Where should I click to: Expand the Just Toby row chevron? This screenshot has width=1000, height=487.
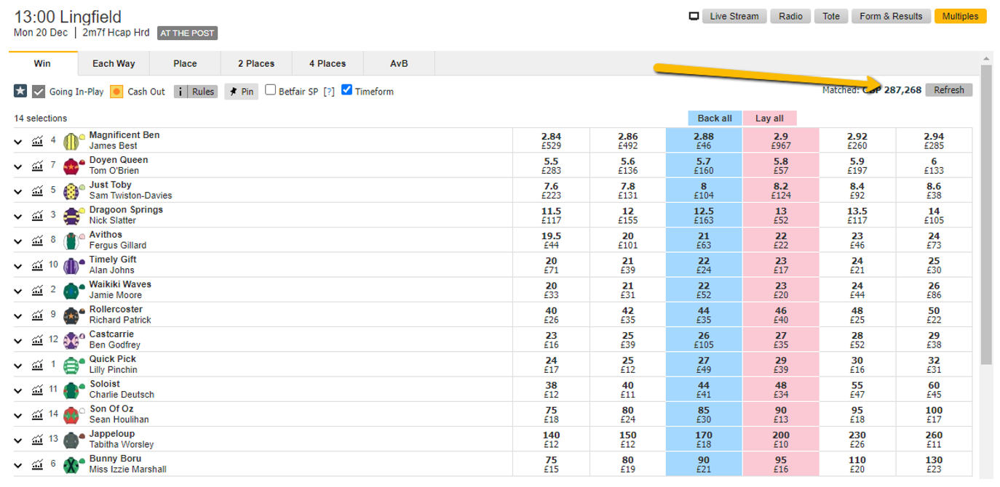(18, 191)
